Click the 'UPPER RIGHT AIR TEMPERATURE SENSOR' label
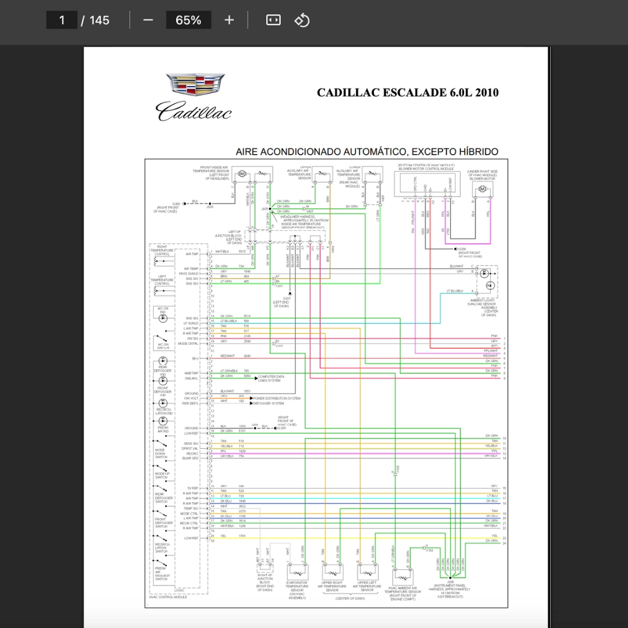 [332, 586]
